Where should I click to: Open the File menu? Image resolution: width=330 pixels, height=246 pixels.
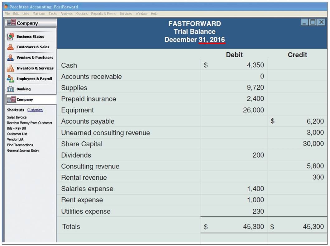pyautogui.click(x=7, y=13)
